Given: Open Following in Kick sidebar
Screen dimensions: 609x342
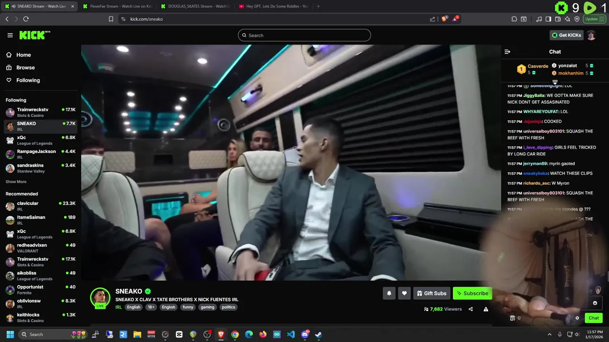Looking at the screenshot, I should pos(23,80).
